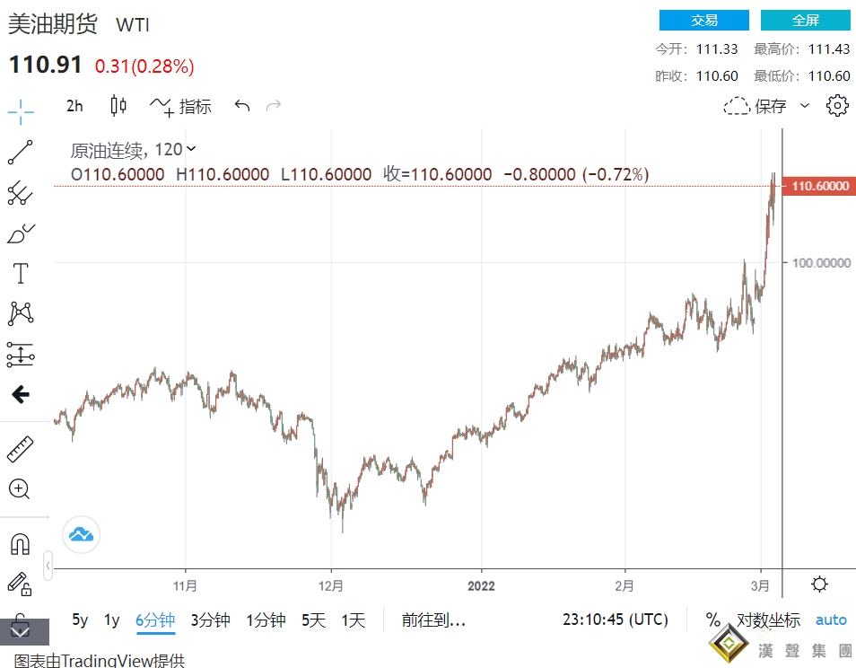Toggle auto price scaling
The width and height of the screenshot is (856, 668).
point(831,620)
